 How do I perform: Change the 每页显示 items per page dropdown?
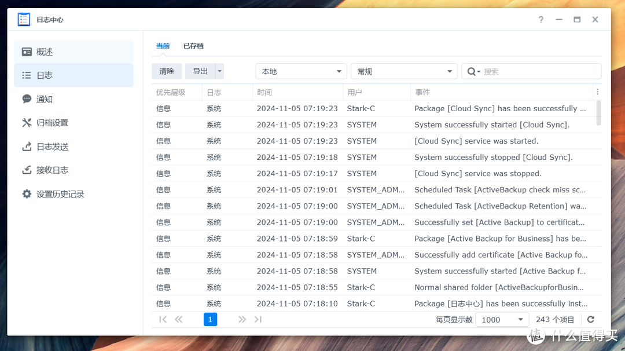click(x=501, y=319)
